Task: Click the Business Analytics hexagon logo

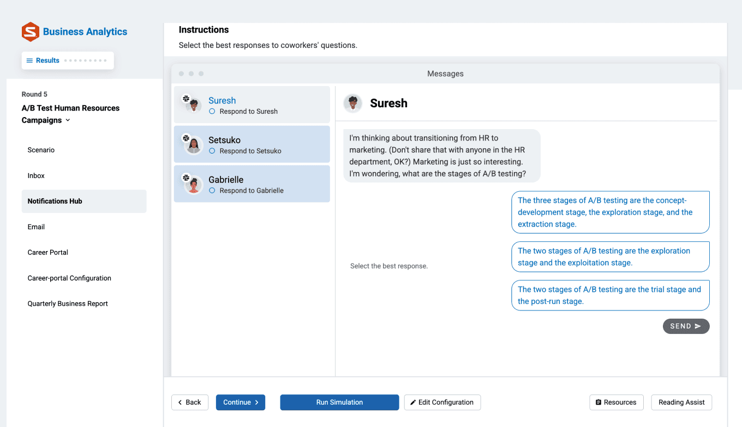Action: [31, 32]
